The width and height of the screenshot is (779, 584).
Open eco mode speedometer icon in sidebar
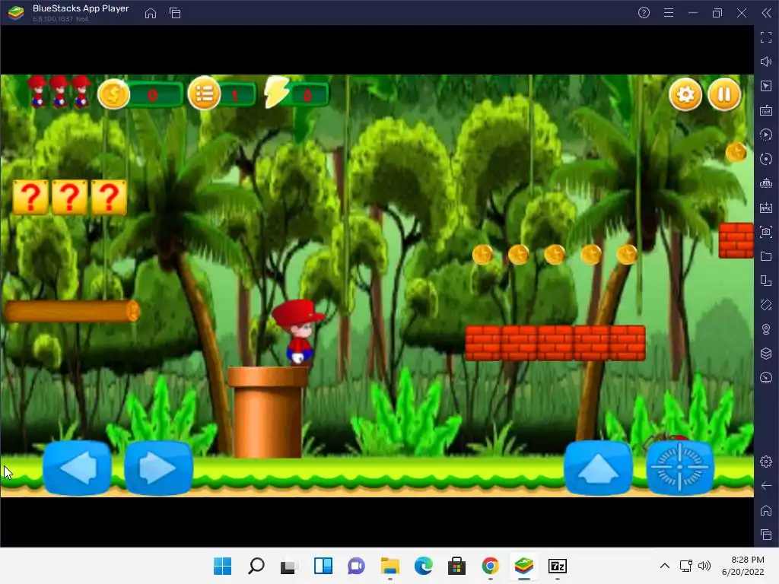[x=765, y=378]
